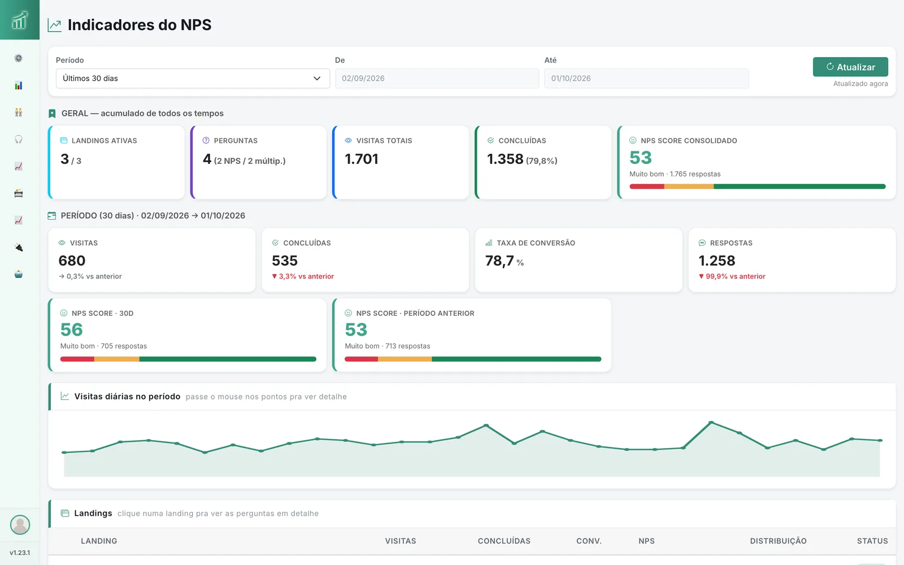Click the Atualizar button
The width and height of the screenshot is (904, 565).
[x=850, y=67]
